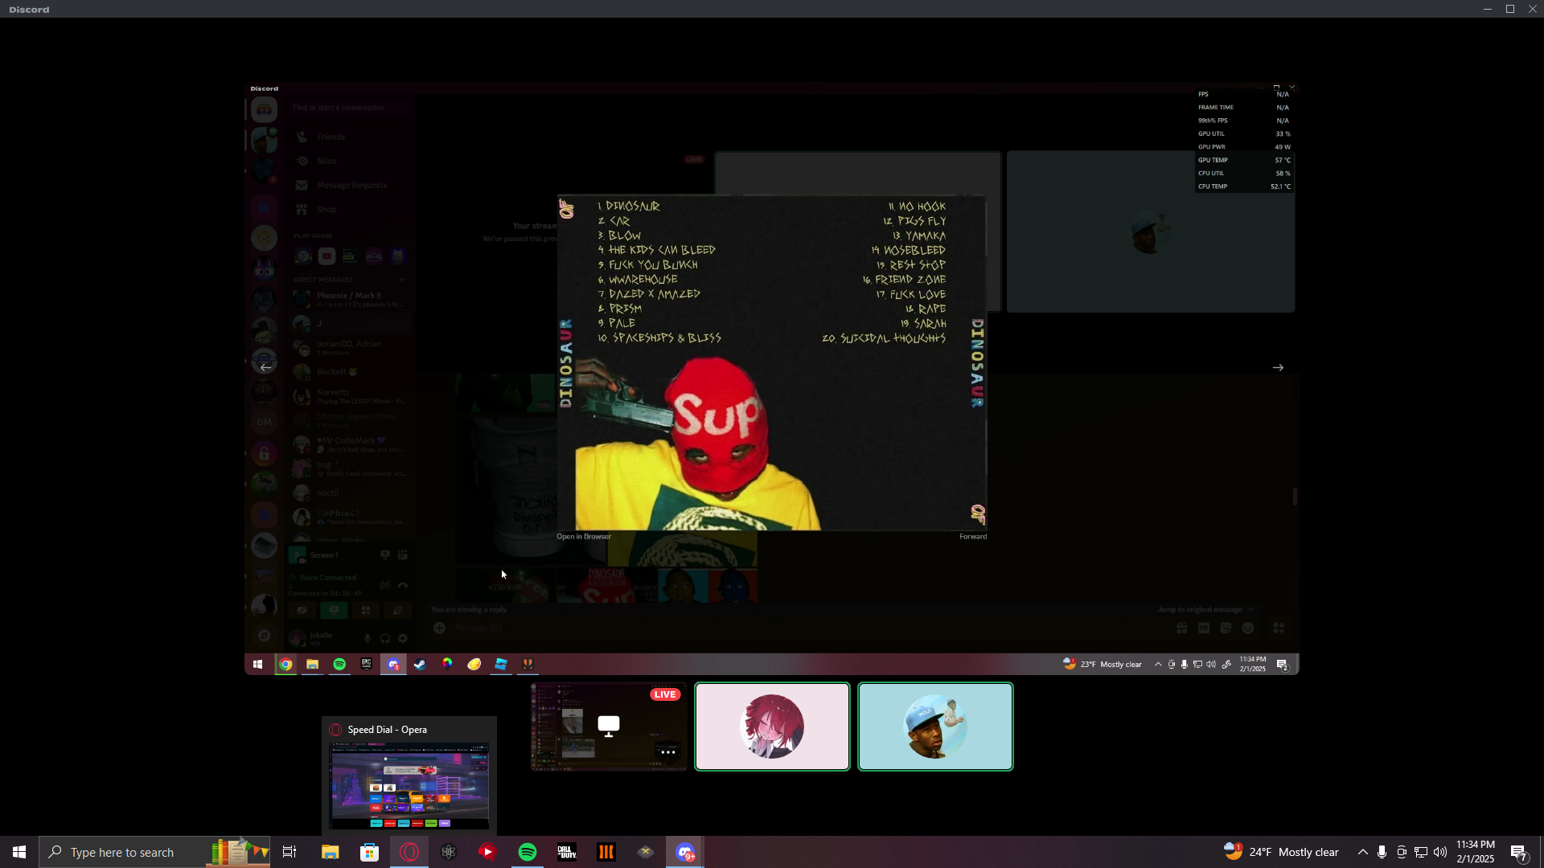The image size is (1544, 868).
Task: Open Task View button
Action: [289, 852]
